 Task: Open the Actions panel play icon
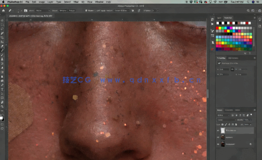[212, 24]
